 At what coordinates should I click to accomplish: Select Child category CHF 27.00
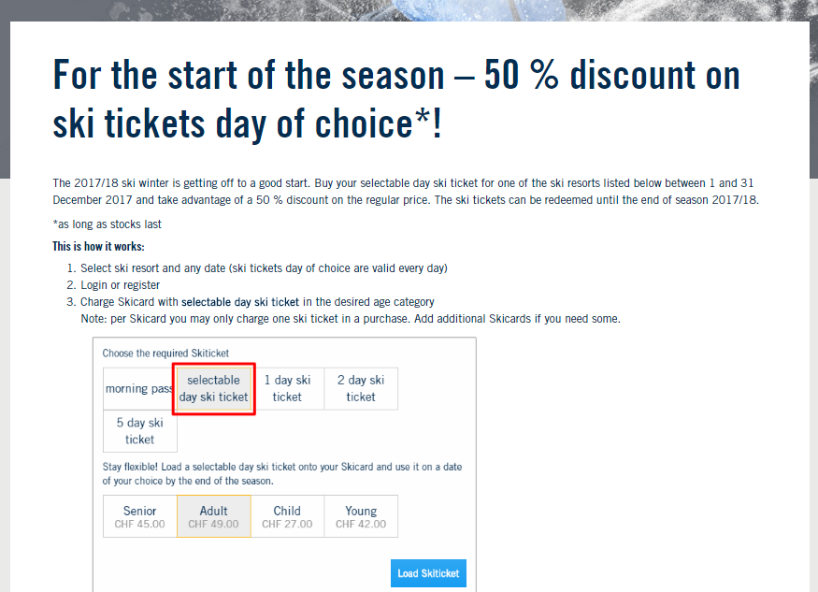[x=287, y=516]
